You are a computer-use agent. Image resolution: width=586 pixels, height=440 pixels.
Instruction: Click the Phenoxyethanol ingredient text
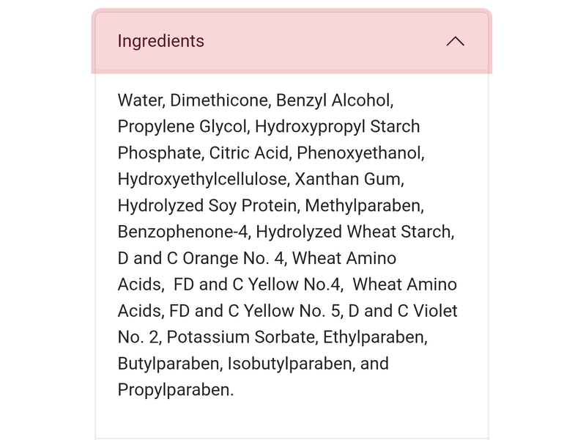tap(360, 153)
